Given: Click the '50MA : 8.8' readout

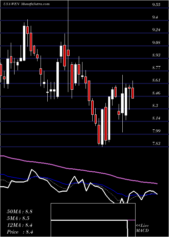Looking at the screenshot, I should (20, 212).
